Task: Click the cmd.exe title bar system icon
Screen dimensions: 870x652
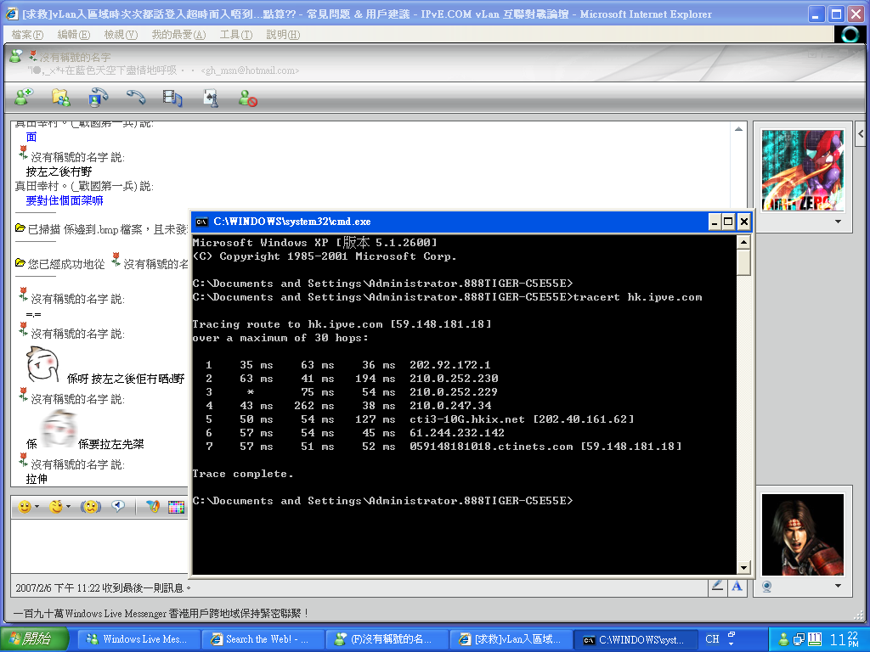Action: 202,222
